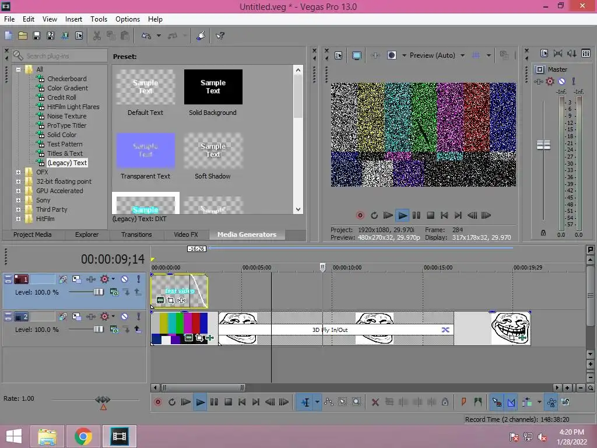Open the File menu
Image resolution: width=597 pixels, height=448 pixels.
(9, 19)
